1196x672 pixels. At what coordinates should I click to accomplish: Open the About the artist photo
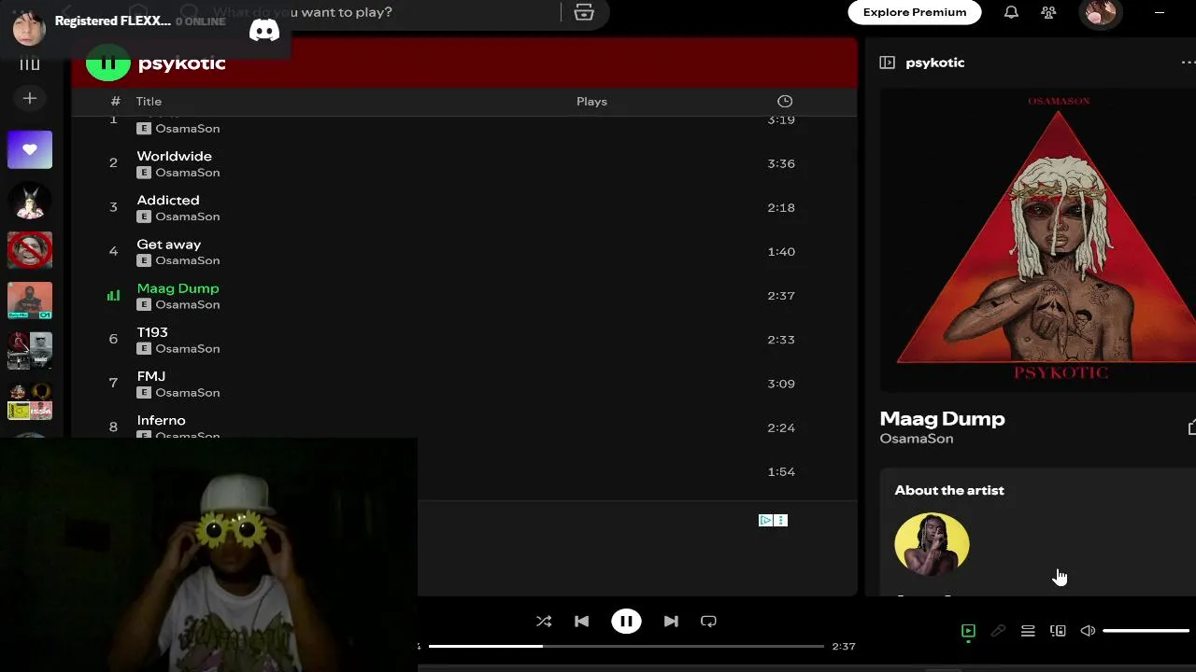pos(932,544)
